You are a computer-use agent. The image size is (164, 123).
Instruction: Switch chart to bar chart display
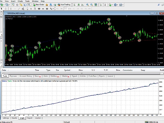75,5
